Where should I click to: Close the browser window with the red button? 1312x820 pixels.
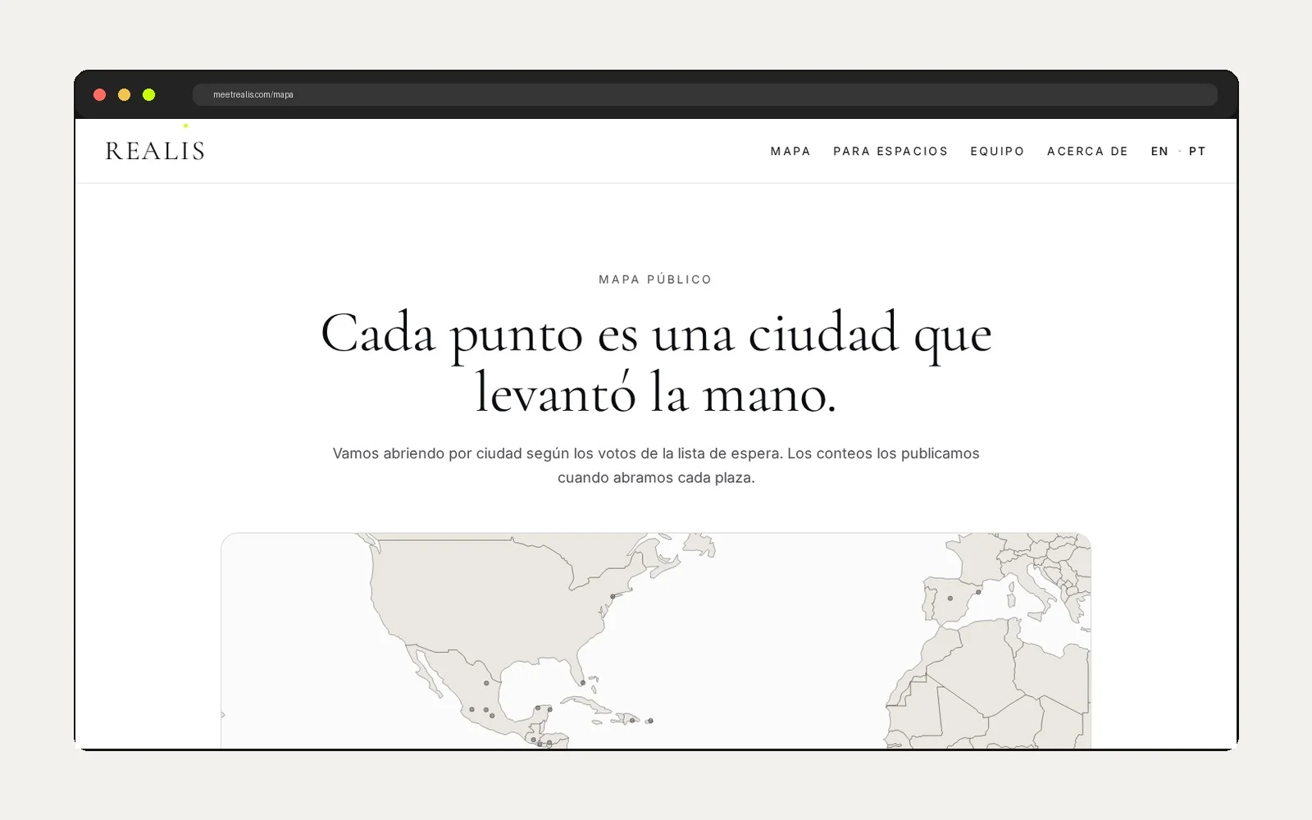100,94
